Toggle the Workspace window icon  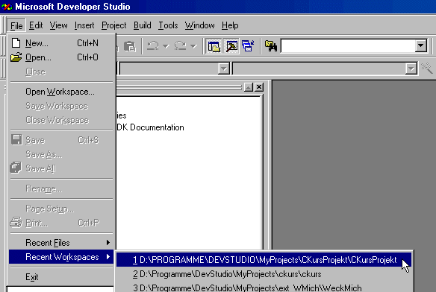click(214, 46)
